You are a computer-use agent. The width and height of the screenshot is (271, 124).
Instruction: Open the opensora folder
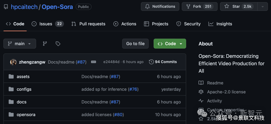(x=26, y=115)
